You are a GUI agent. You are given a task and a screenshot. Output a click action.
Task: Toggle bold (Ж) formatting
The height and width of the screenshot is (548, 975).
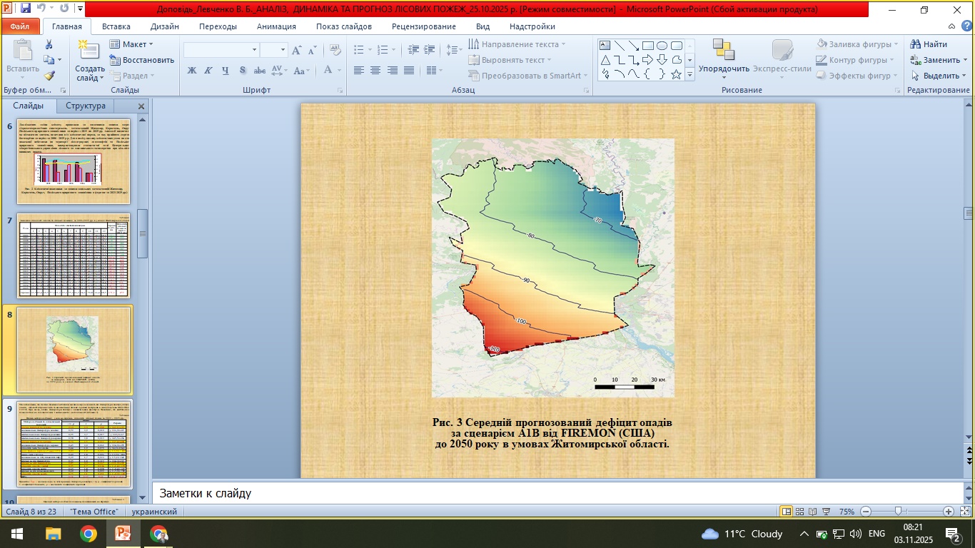[191, 71]
